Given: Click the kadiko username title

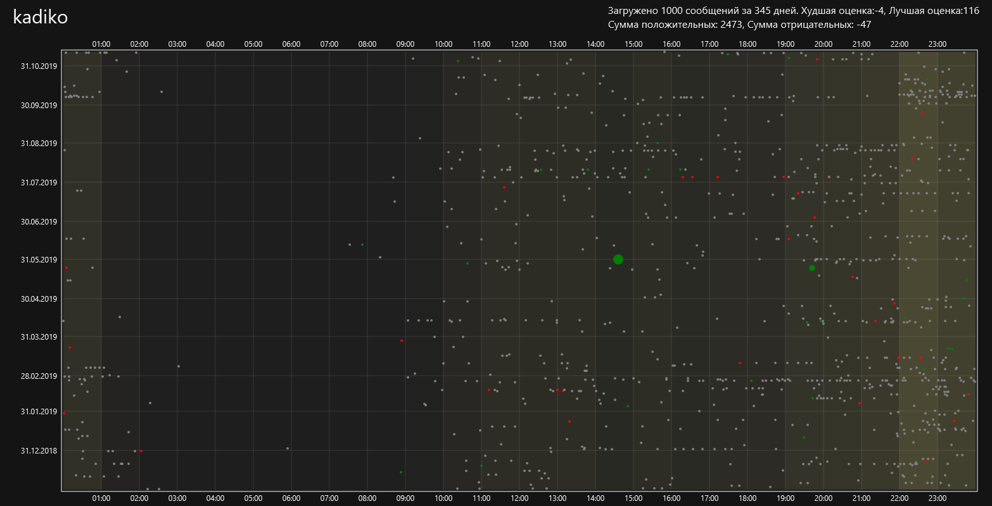Looking at the screenshot, I should coord(41,18).
